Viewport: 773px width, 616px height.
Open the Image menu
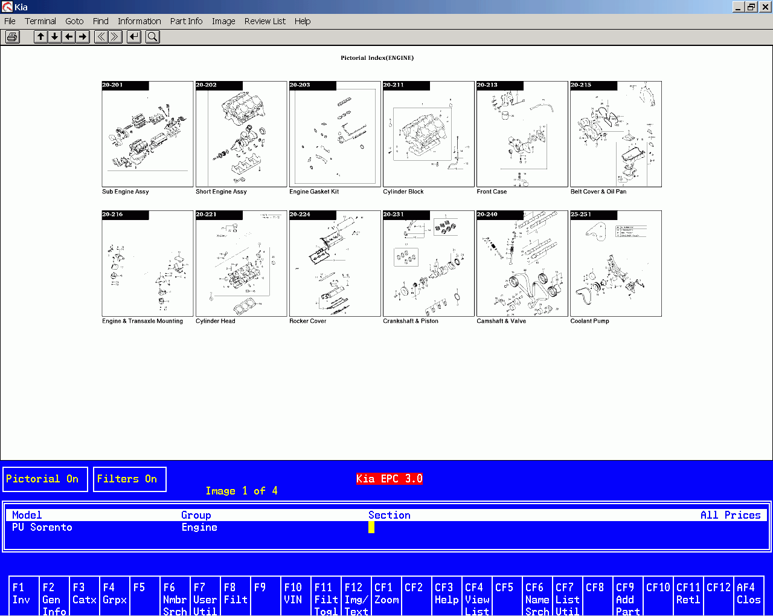(223, 21)
